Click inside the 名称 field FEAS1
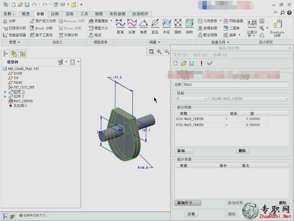This screenshot has width=294, height=221. [x=236, y=85]
